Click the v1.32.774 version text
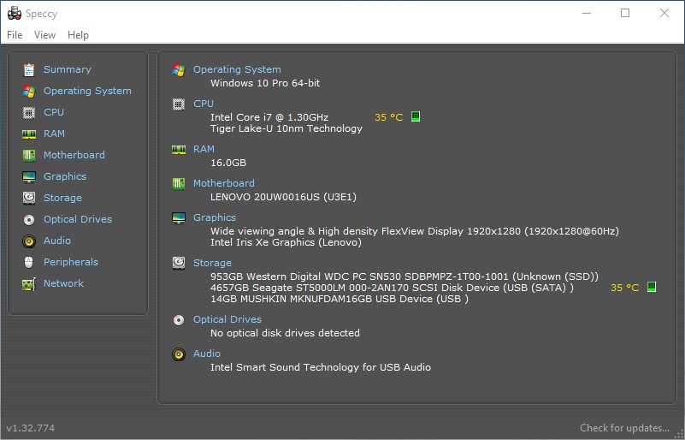 click(x=31, y=428)
